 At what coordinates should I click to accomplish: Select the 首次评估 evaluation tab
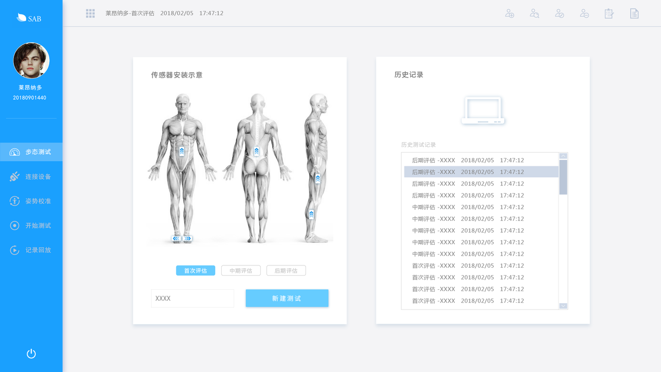click(196, 271)
